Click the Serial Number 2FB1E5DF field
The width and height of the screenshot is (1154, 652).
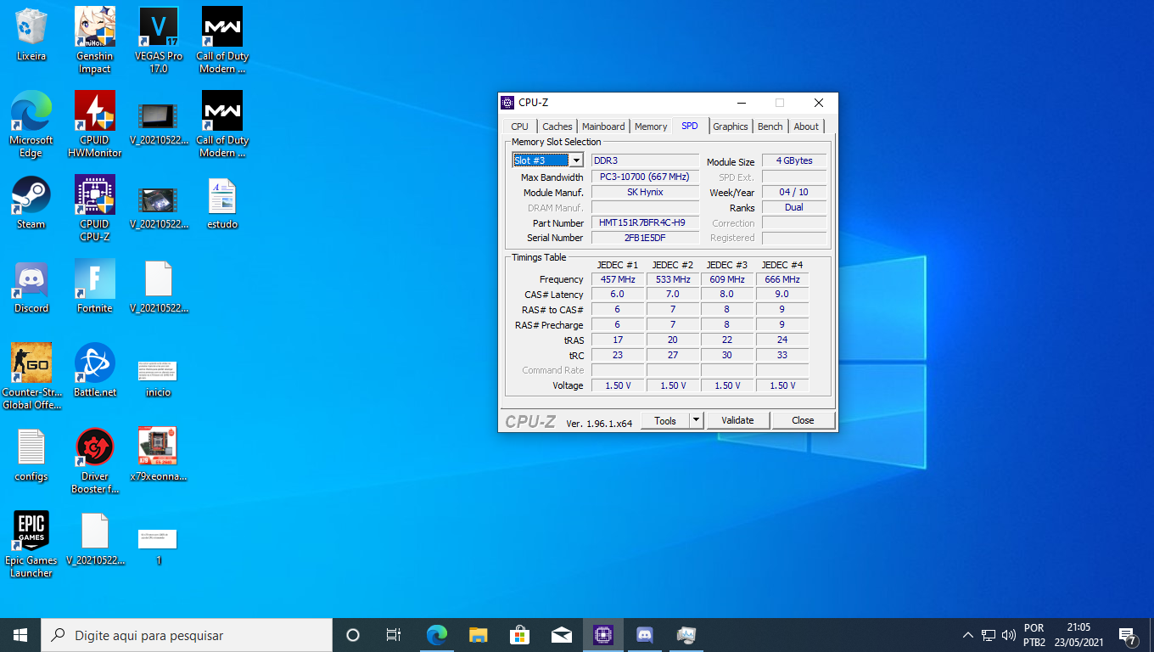[x=645, y=238]
